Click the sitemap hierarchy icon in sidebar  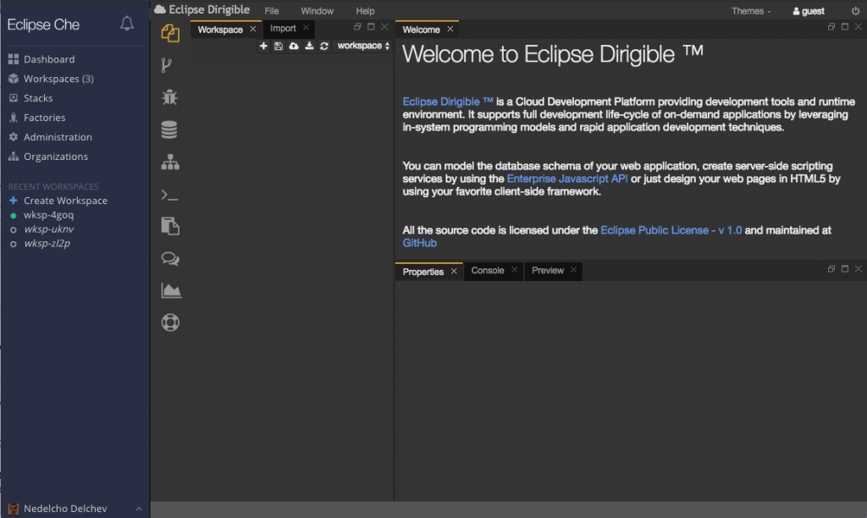(x=169, y=163)
